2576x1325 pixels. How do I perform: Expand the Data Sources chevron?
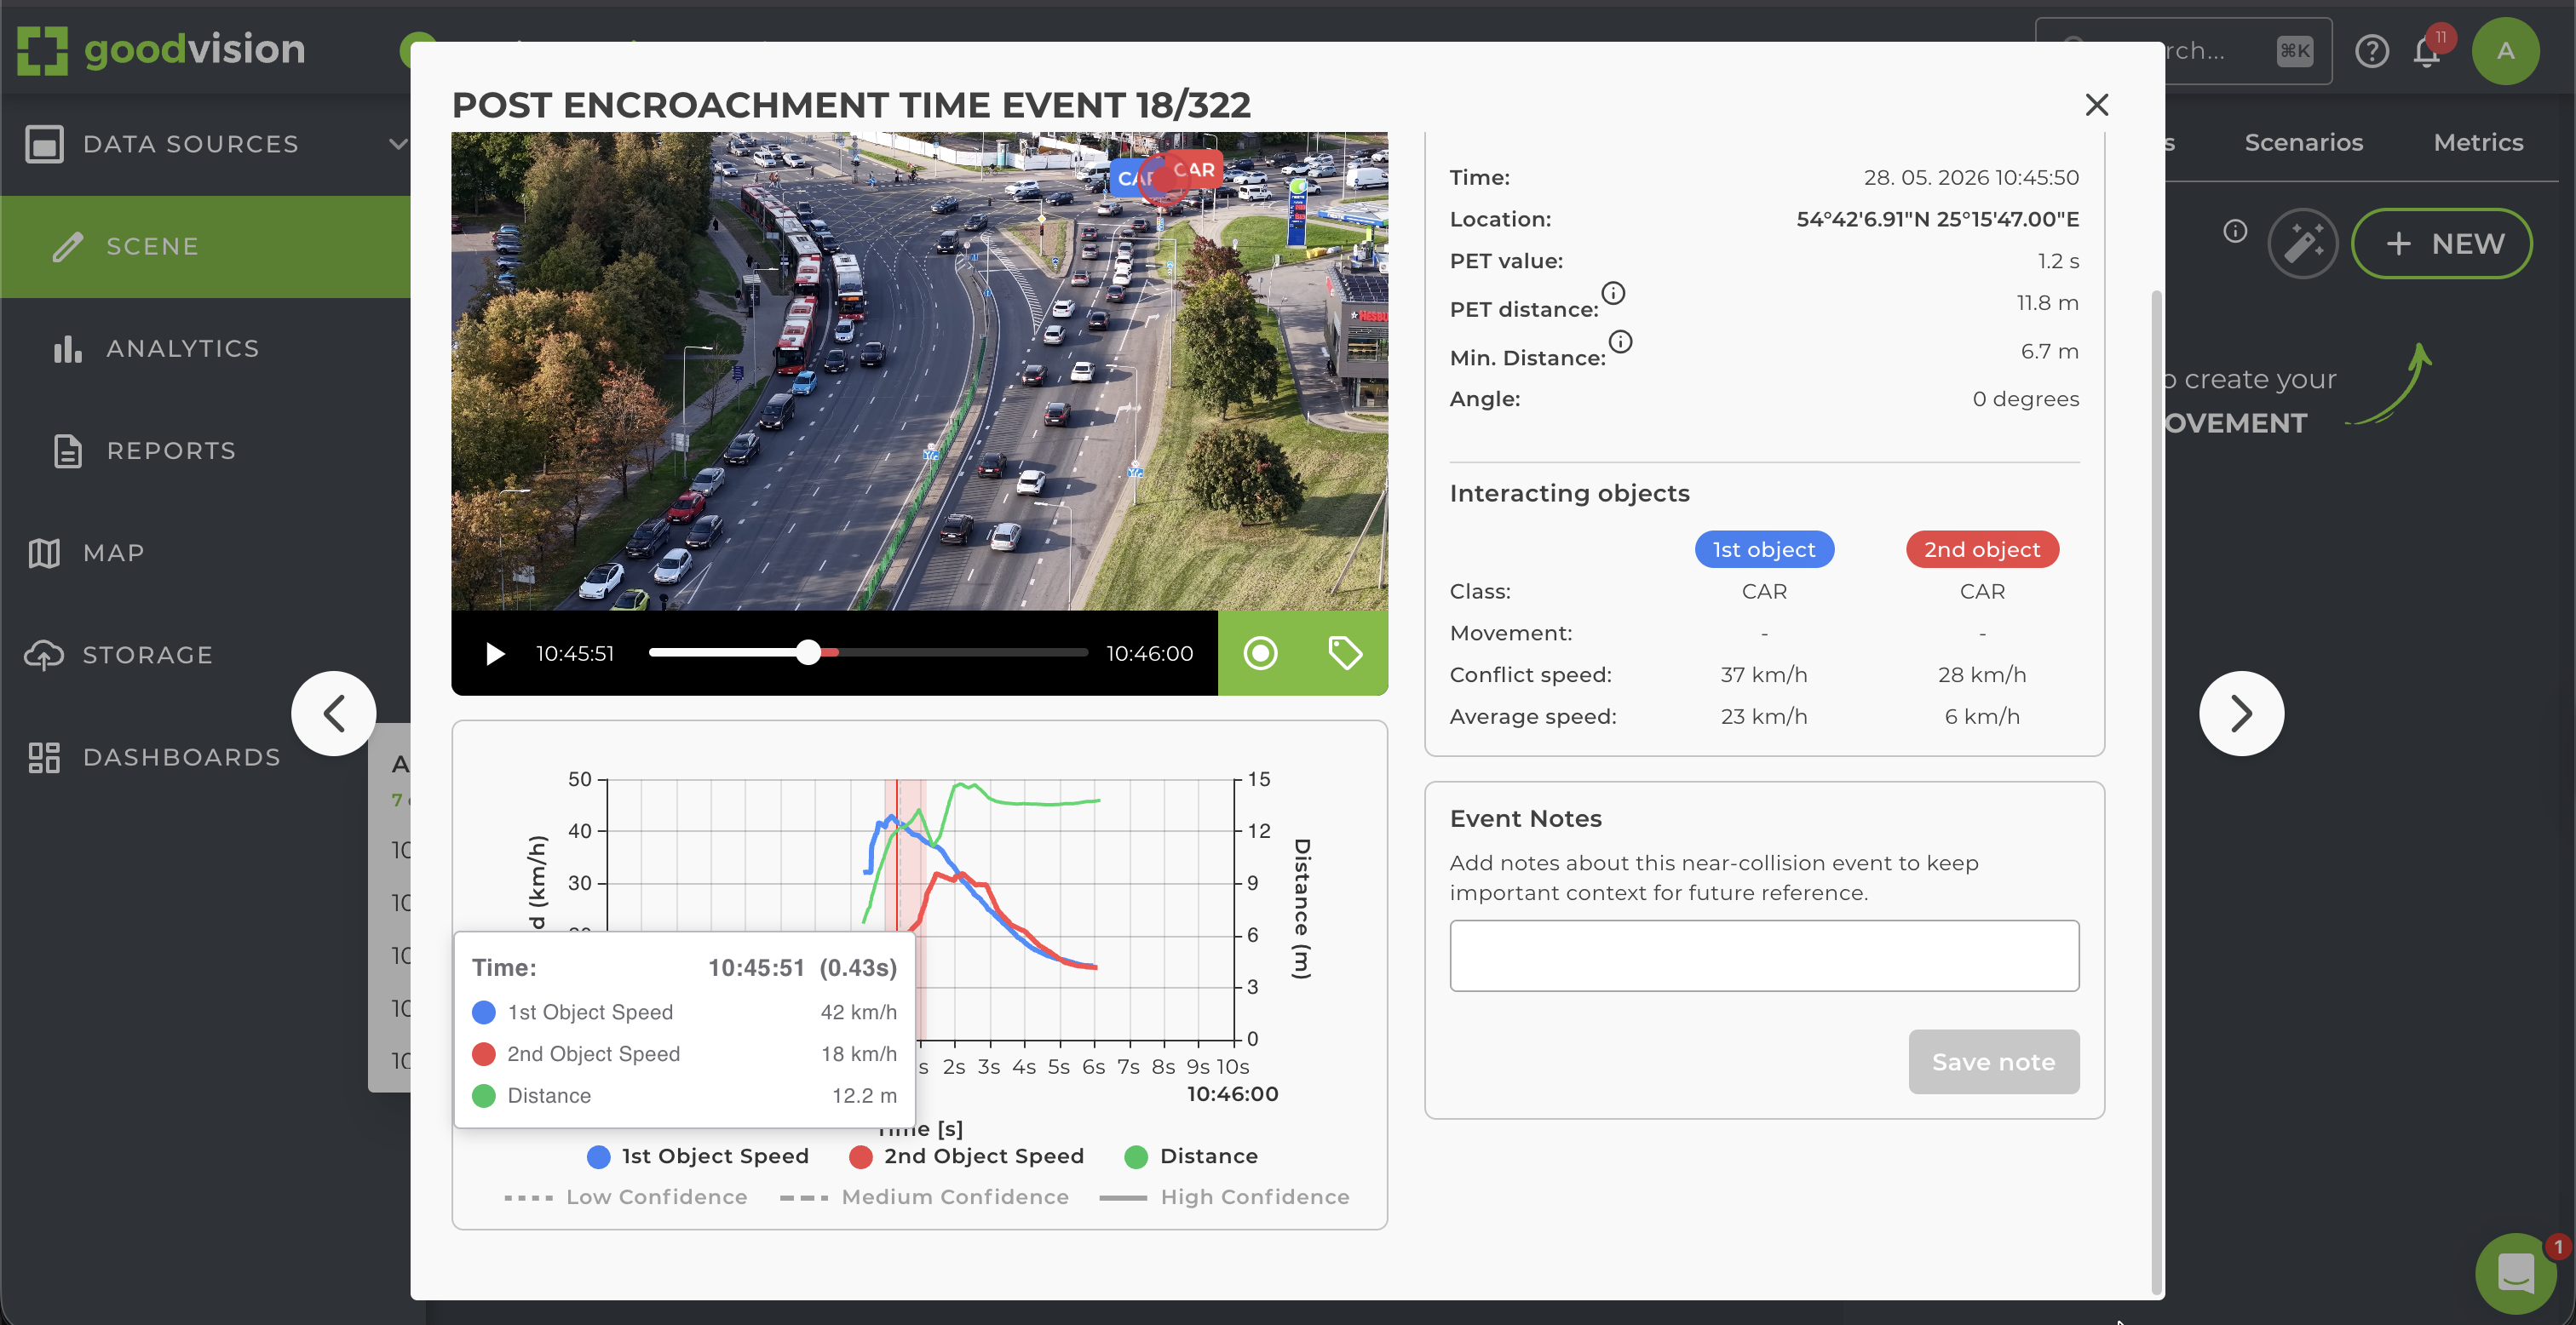[398, 144]
